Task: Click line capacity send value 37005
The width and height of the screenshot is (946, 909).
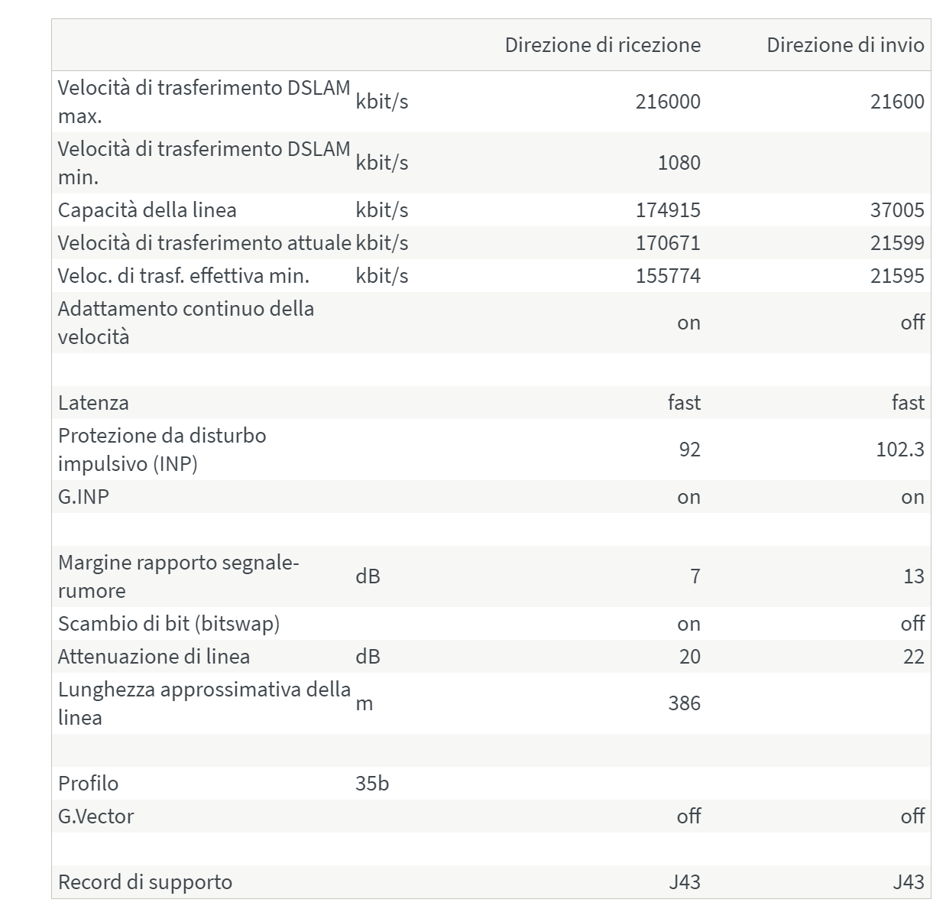Action: (896, 210)
